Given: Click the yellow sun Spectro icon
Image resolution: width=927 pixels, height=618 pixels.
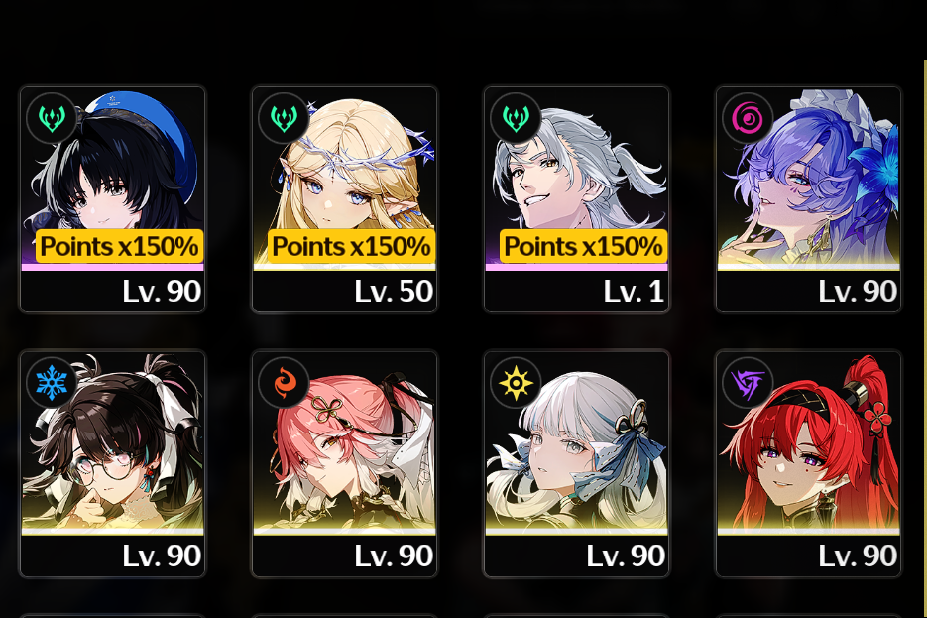Looking at the screenshot, I should click(516, 383).
